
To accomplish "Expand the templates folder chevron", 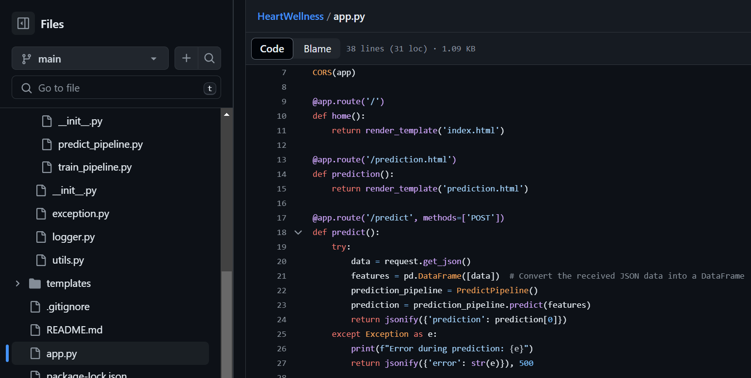I will (x=18, y=283).
